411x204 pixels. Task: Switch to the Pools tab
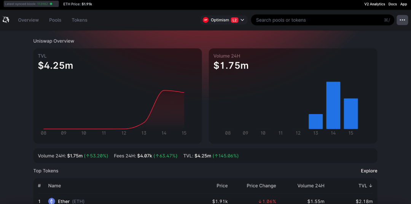55,20
